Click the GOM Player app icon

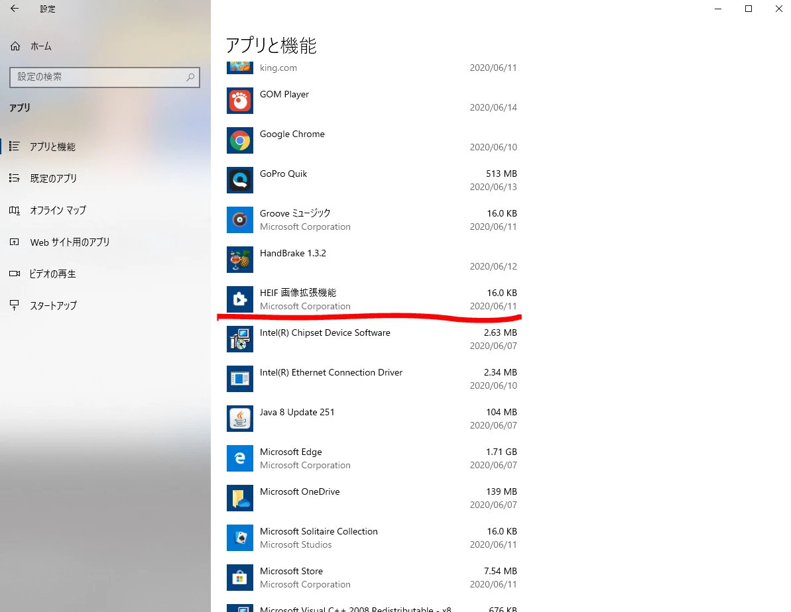(239, 101)
